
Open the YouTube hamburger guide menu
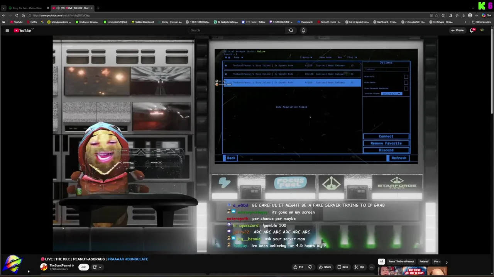(x=7, y=30)
